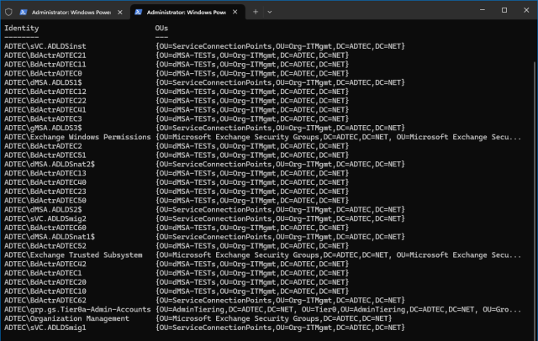The image size is (538, 341).
Task: Close the first PowerShell tab
Action: 120,12
